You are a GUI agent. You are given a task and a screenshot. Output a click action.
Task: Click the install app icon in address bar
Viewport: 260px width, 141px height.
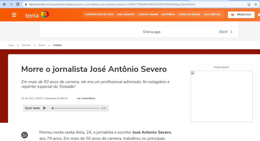(x=249, y=4)
